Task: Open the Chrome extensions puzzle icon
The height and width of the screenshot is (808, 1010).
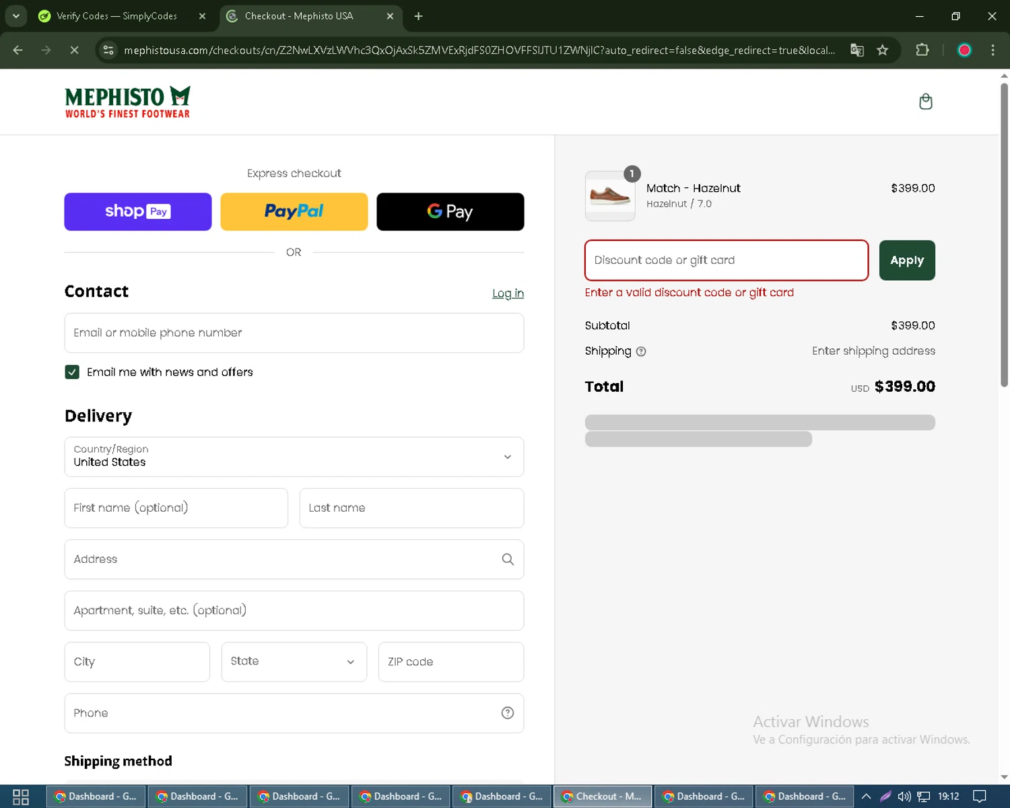Action: pos(922,50)
